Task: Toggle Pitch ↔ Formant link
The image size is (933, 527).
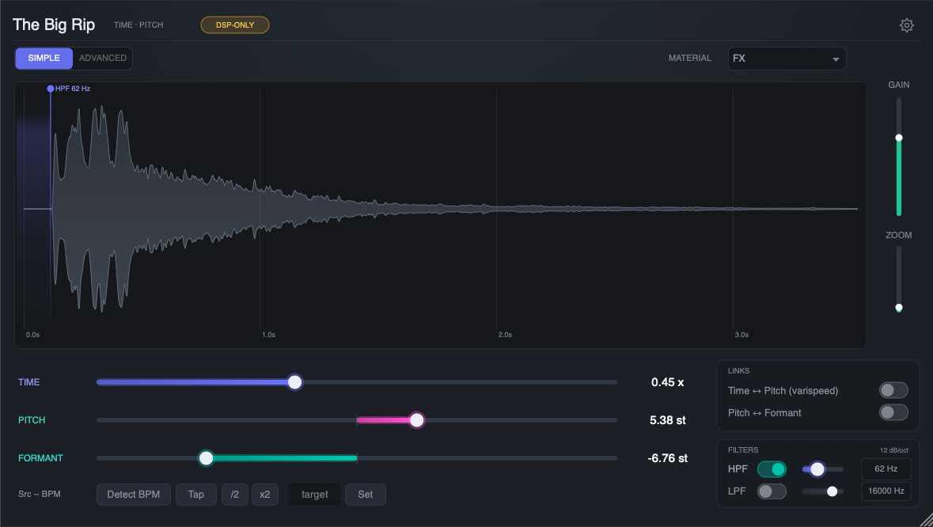Action: (893, 412)
